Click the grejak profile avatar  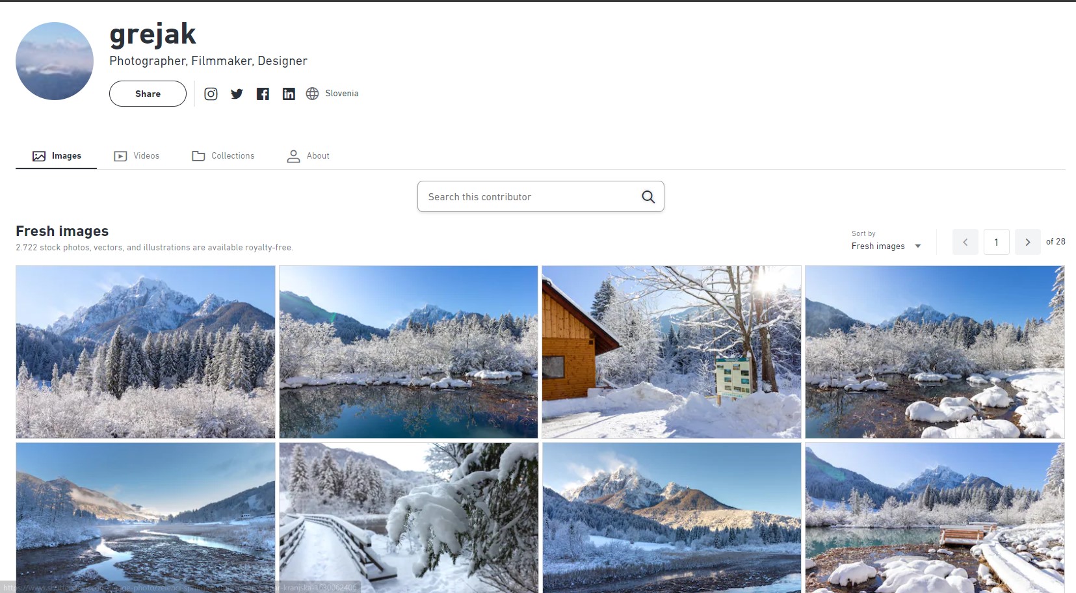click(55, 60)
